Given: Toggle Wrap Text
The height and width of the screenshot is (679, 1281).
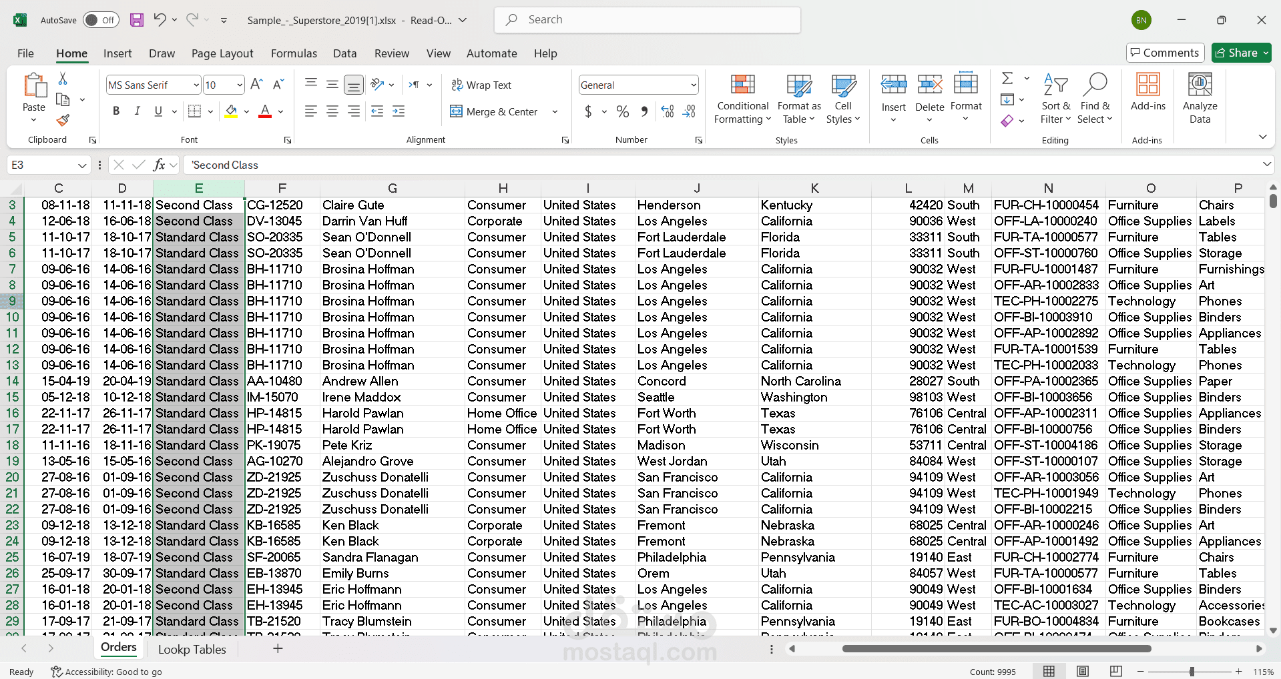Looking at the screenshot, I should tap(481, 85).
